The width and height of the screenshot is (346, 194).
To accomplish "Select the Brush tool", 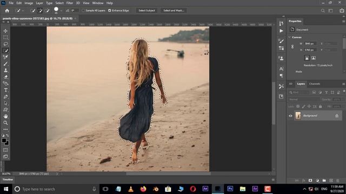I will pos(5,64).
